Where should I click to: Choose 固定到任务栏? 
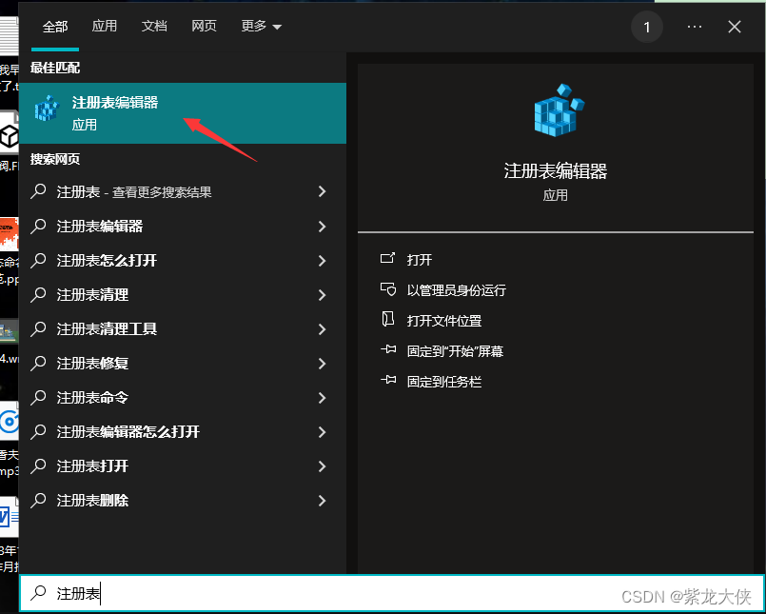tap(444, 382)
